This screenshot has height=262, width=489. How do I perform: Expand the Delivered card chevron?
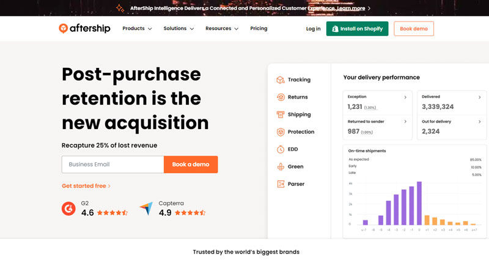pos(479,97)
